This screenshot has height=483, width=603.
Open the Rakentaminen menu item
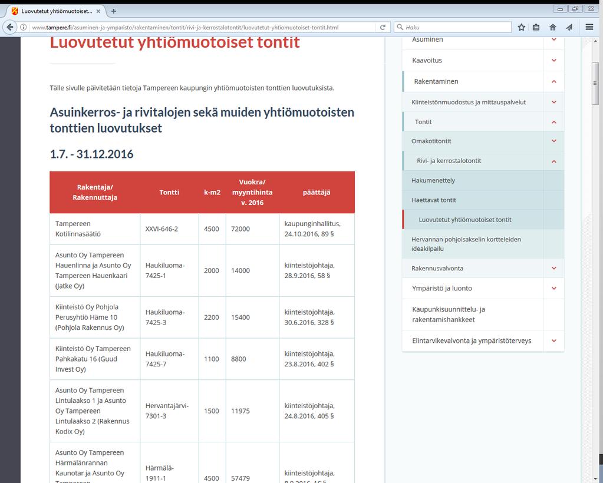point(436,81)
